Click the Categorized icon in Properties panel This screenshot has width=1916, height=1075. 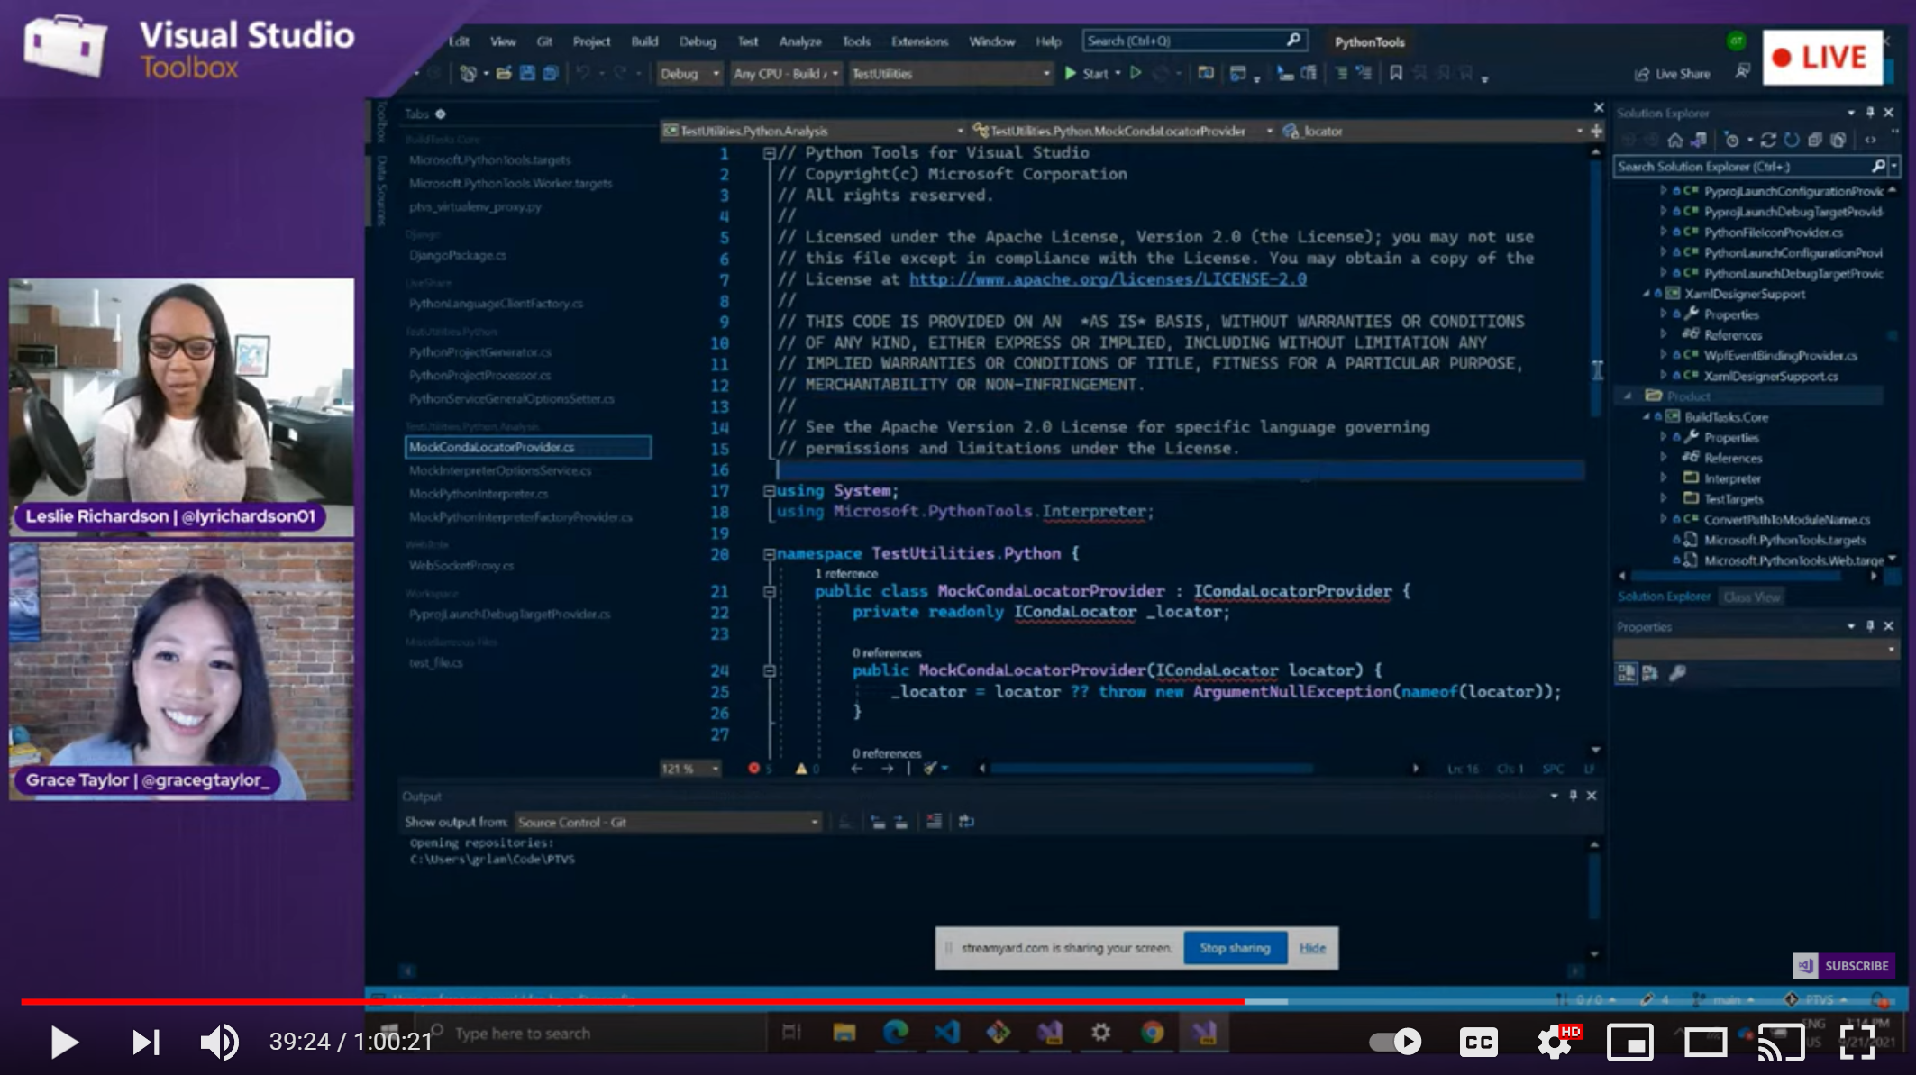point(1627,673)
